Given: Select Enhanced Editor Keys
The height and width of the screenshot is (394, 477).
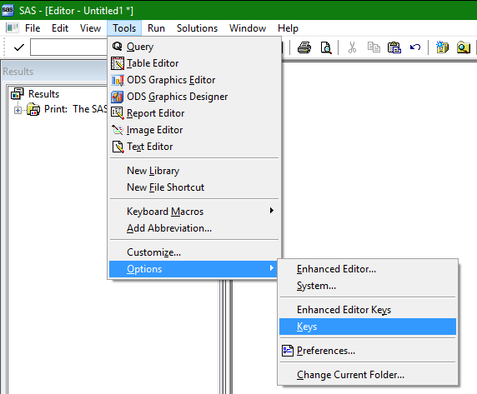Looking at the screenshot, I should (368, 310).
